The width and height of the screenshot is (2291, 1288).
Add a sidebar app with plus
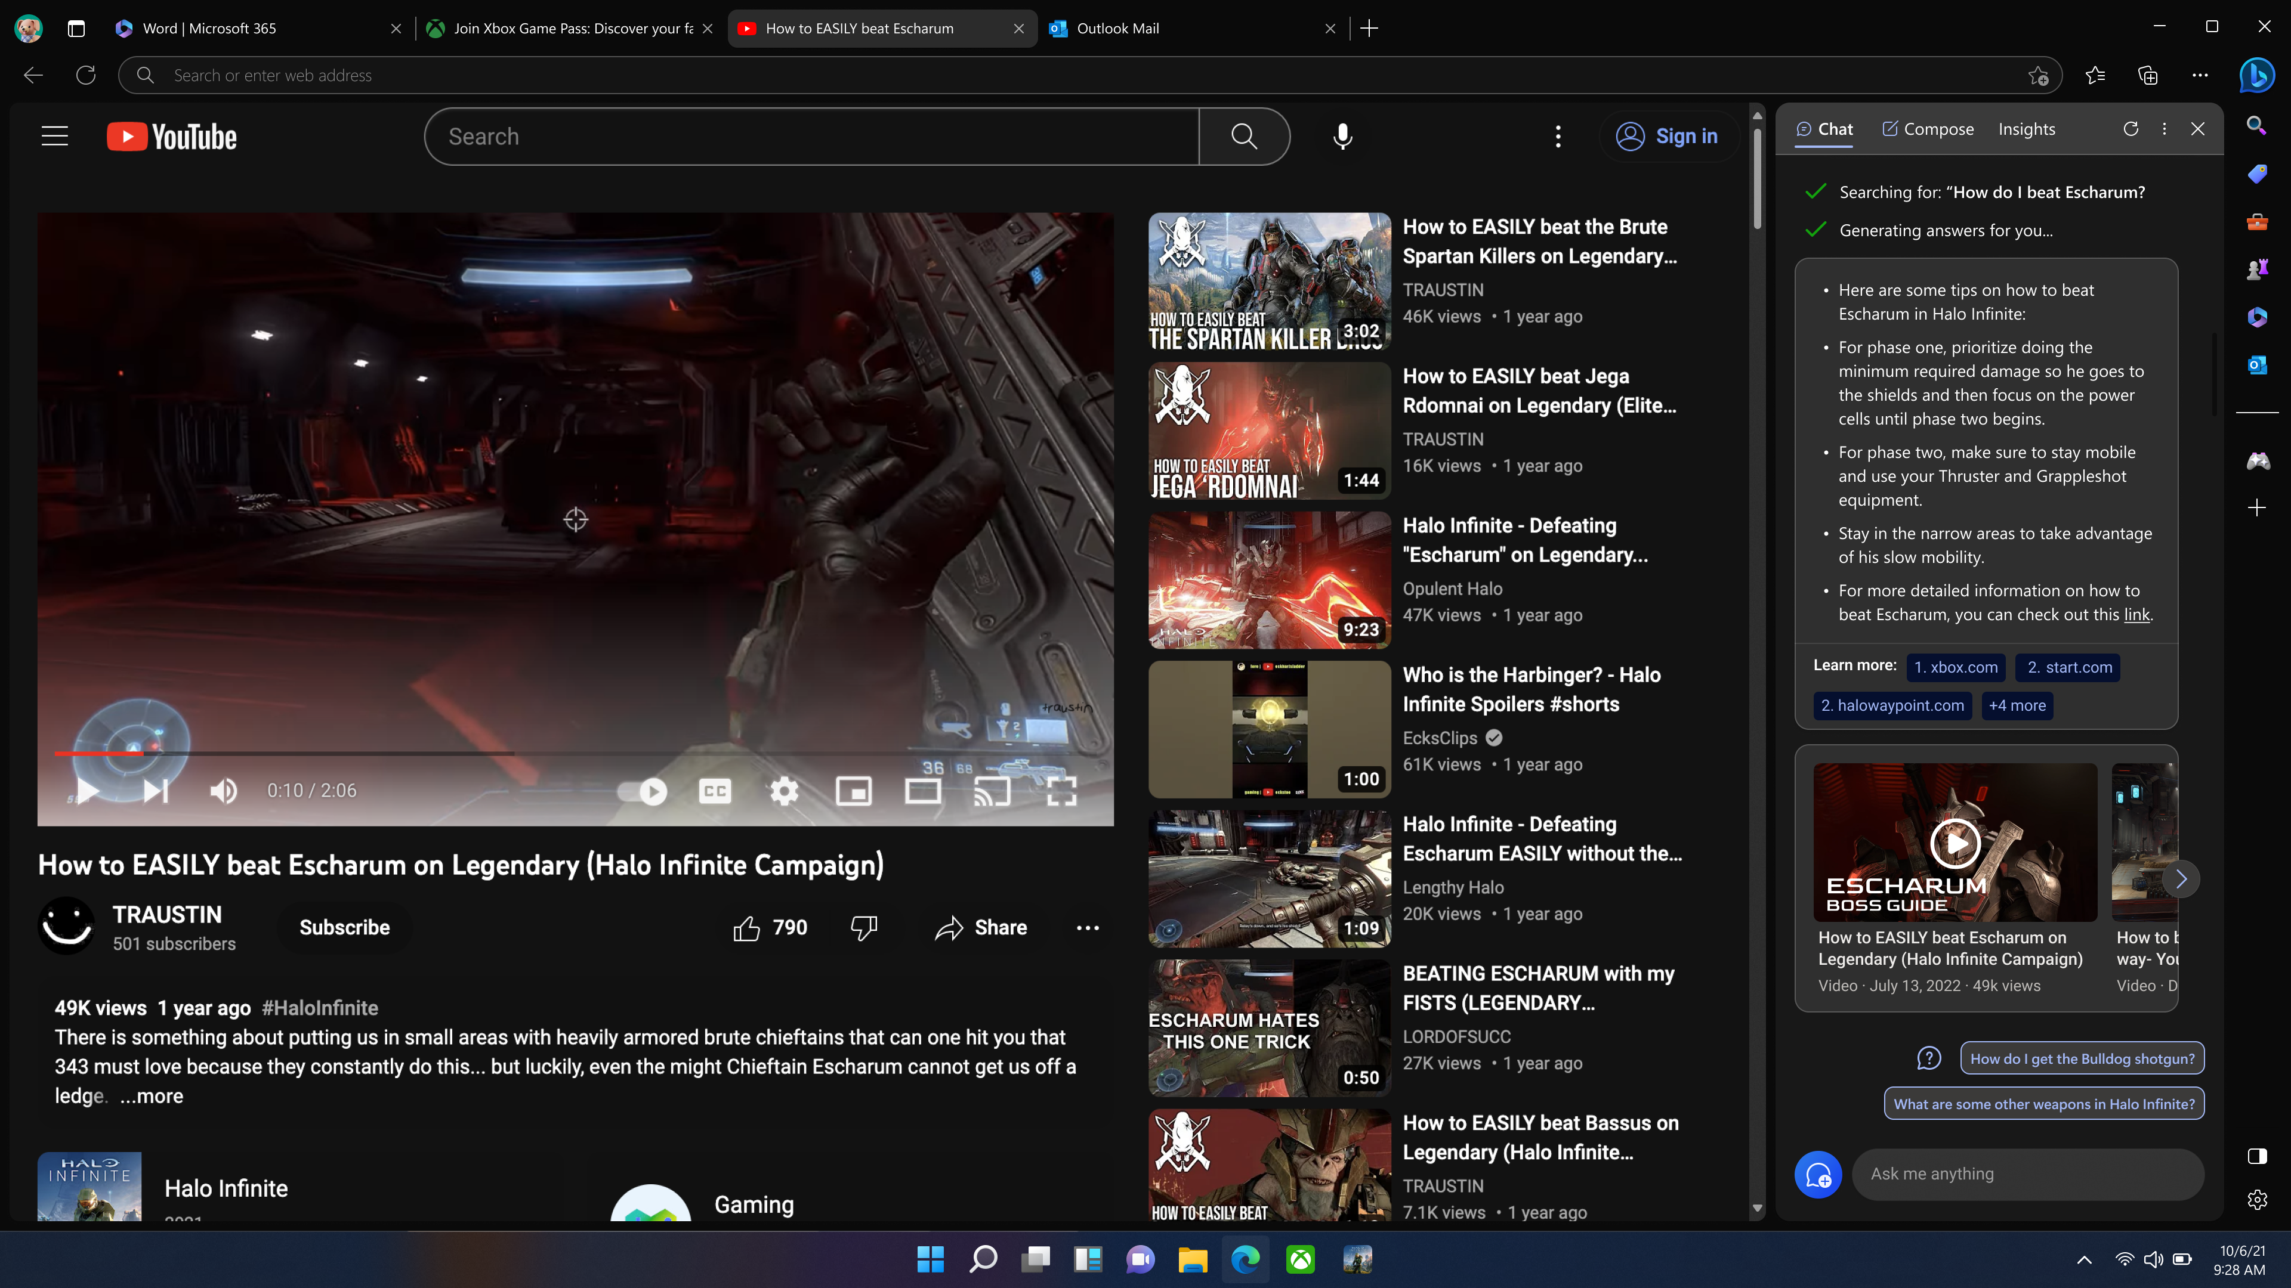tap(2256, 507)
